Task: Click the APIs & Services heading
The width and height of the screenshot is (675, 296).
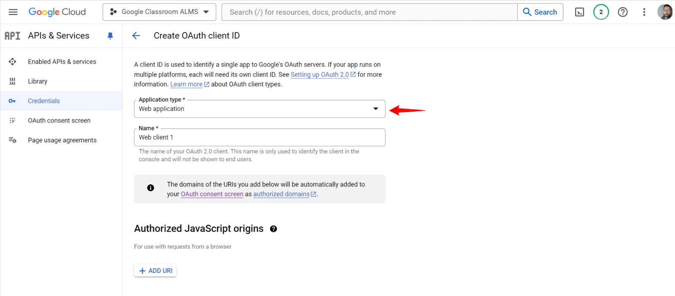Action: coord(59,36)
